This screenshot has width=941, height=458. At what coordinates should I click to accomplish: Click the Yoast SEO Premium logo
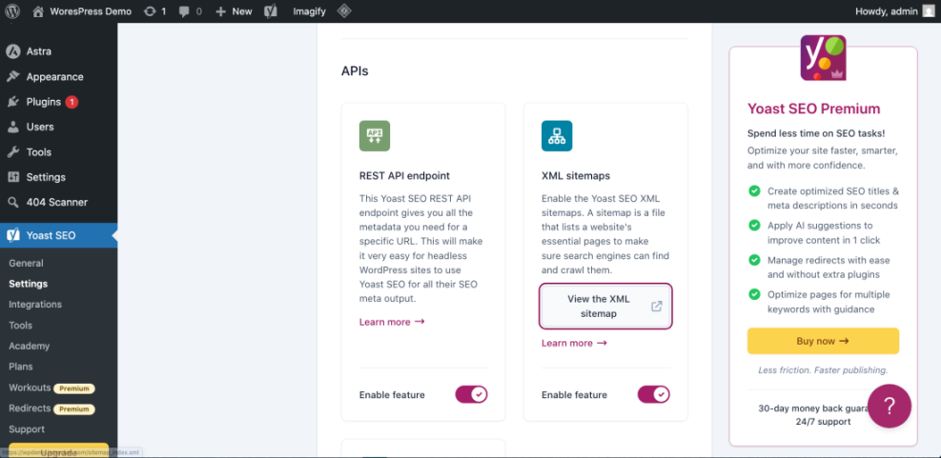(x=824, y=57)
